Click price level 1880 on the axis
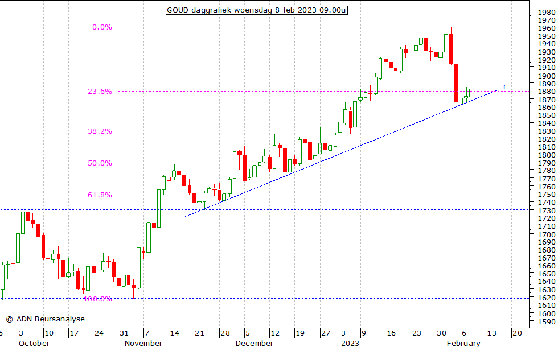Screen dimensions: 558x347 coord(547,92)
